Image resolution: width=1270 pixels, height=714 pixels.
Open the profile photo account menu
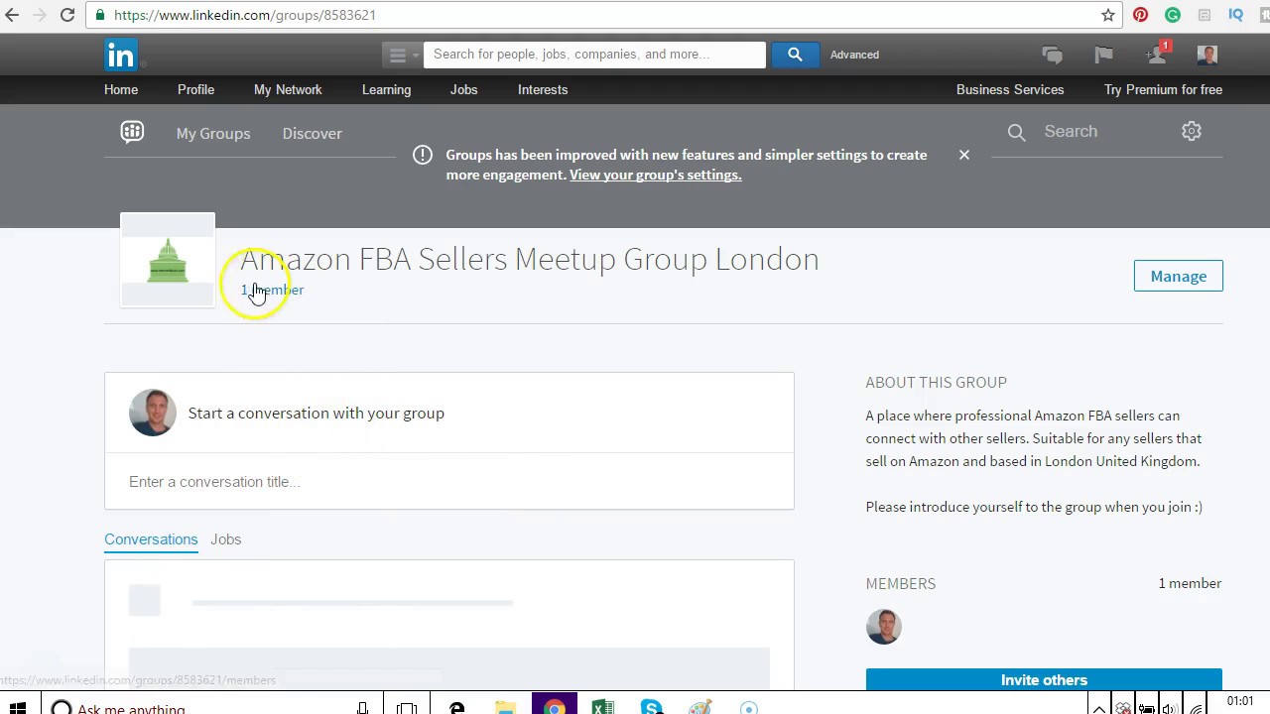pos(1207,55)
